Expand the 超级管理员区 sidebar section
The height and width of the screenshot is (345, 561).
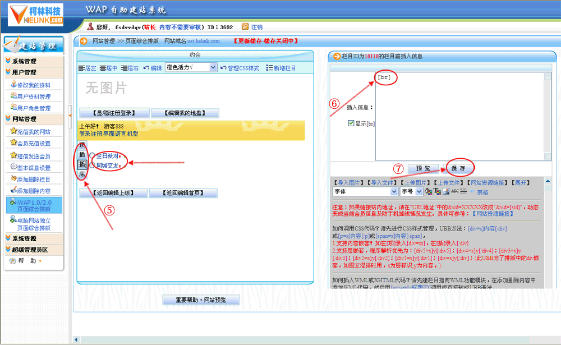(x=34, y=250)
